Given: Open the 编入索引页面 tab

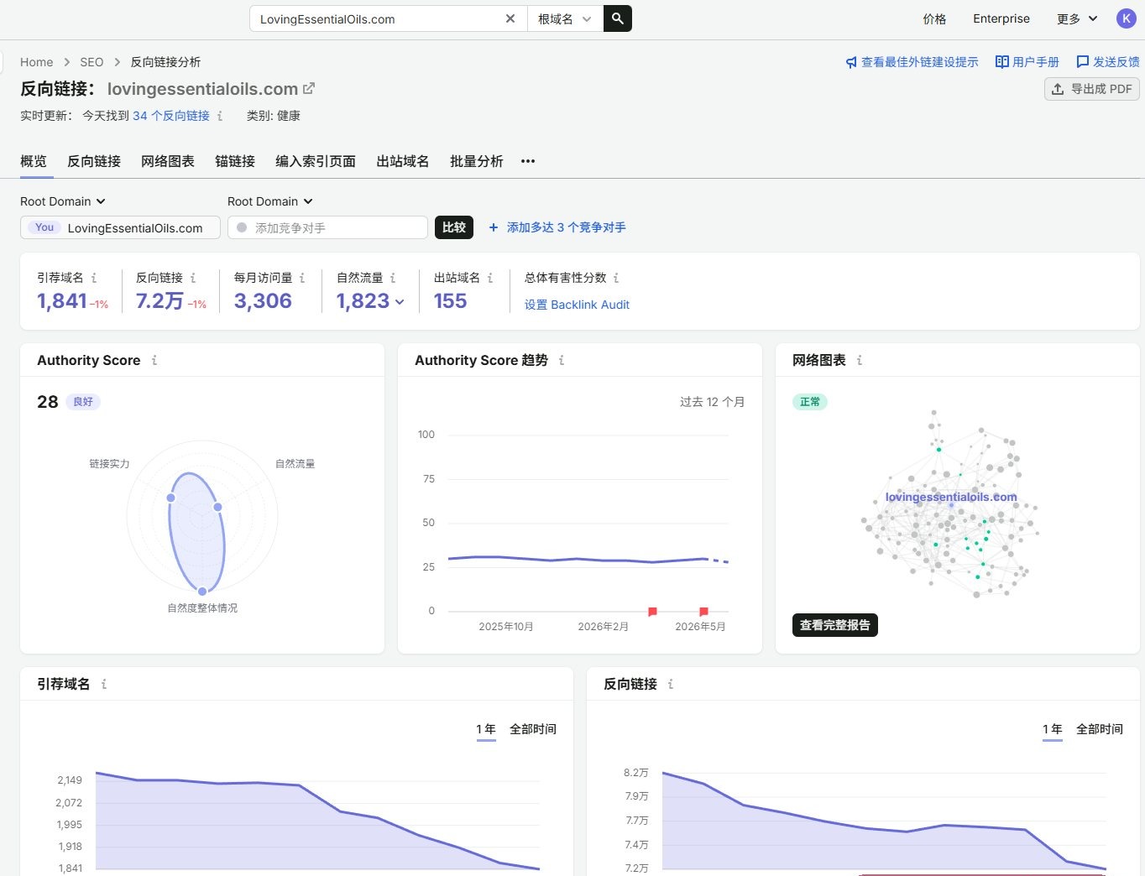Looking at the screenshot, I should (x=316, y=161).
